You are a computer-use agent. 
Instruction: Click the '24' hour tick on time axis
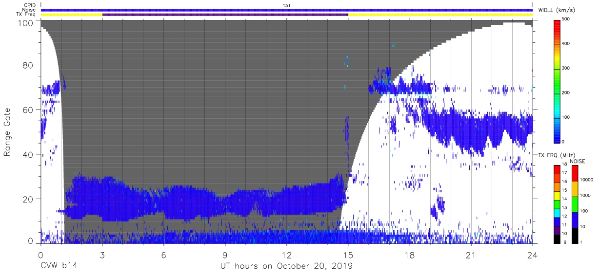coord(533,255)
